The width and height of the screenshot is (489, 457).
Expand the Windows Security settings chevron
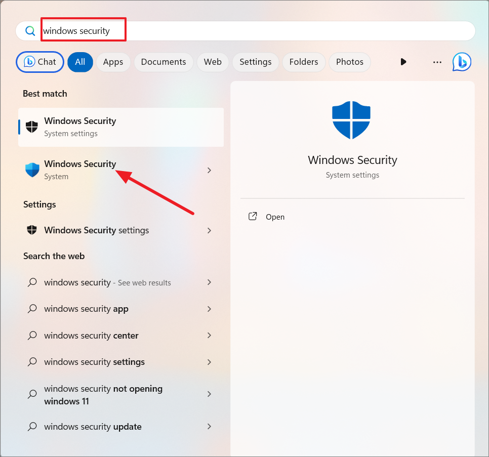pyautogui.click(x=209, y=230)
